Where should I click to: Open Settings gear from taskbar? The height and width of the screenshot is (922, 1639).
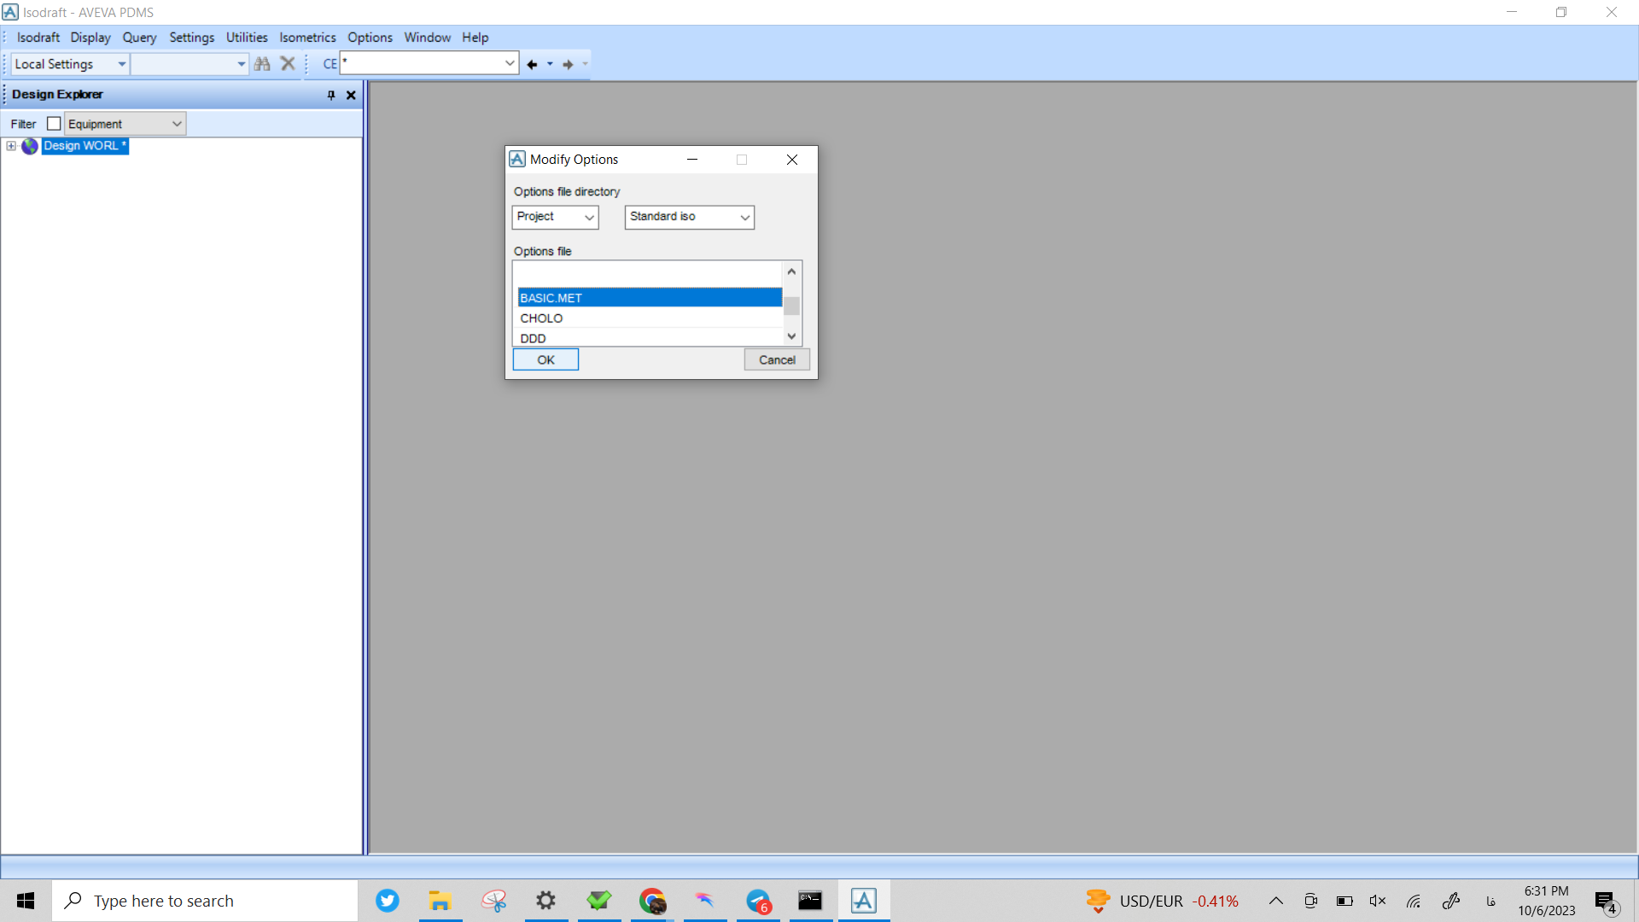tap(546, 901)
